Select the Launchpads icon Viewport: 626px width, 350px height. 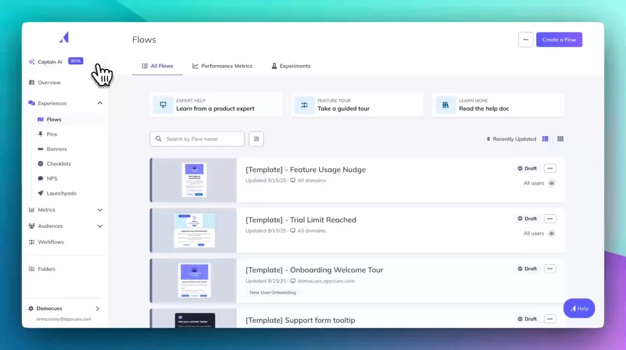coord(41,193)
